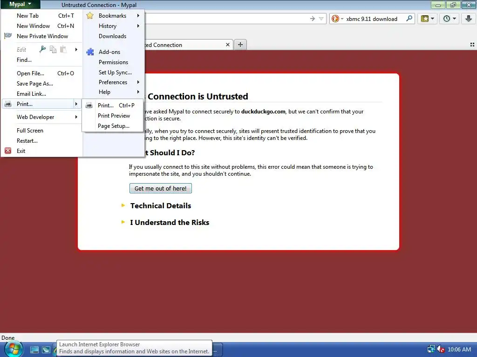Click the printer icon beside Print...

point(8,104)
